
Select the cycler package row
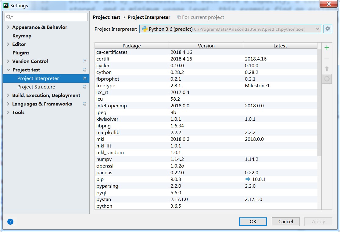[206, 65]
